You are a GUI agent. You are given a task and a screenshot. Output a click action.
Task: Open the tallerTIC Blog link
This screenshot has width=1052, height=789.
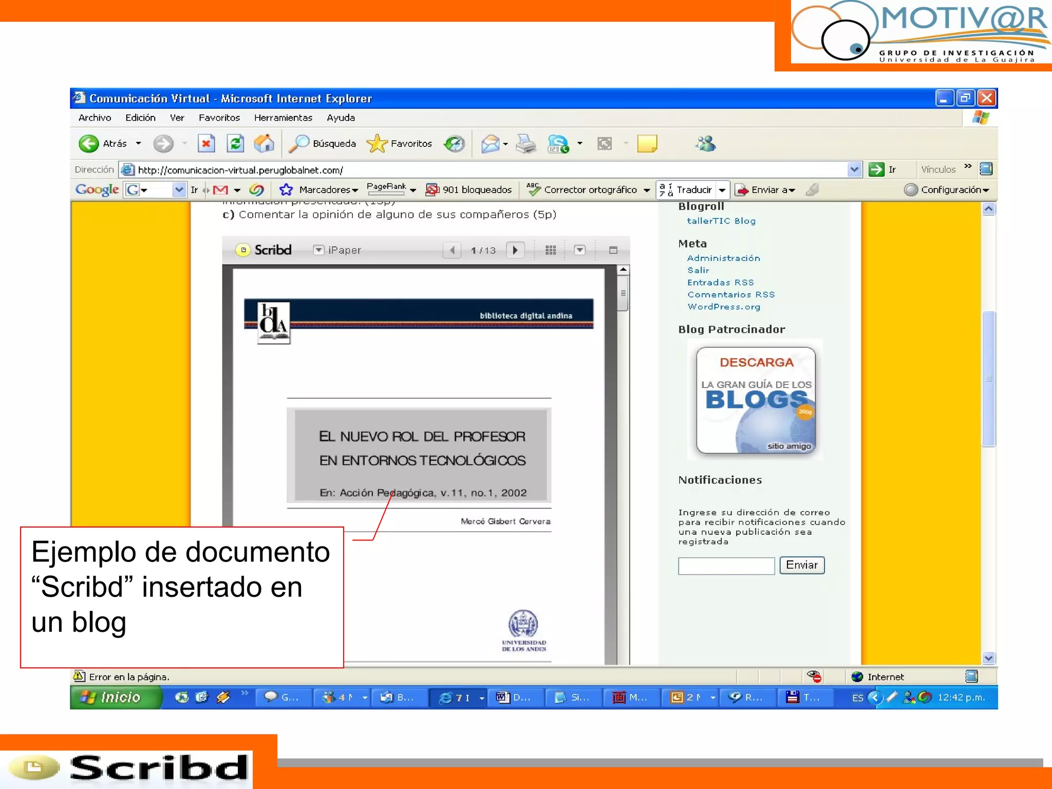(721, 221)
